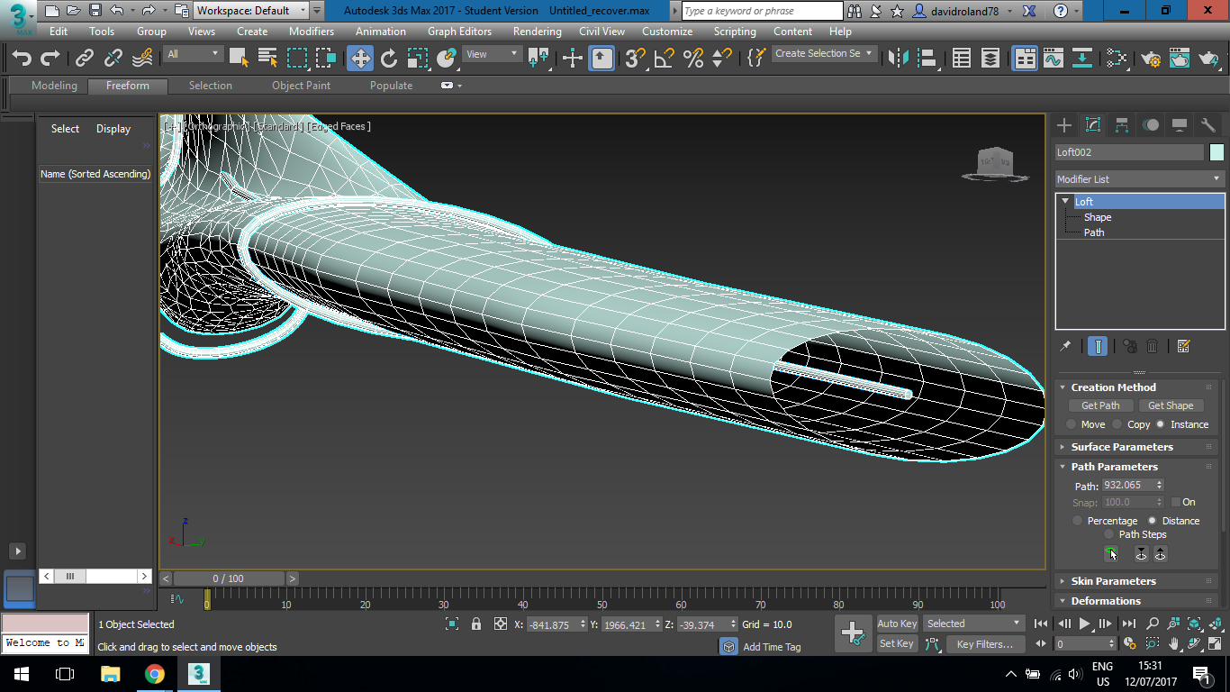Switch to the Object Paint ribbon tab
Viewport: 1230px width, 692px height.
click(302, 86)
